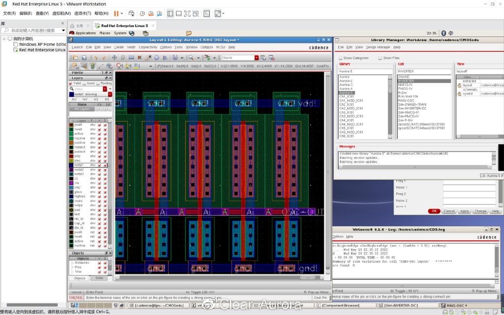Open the NCSU menu in layout editor
The width and height of the screenshot is (504, 315).
click(x=220, y=47)
